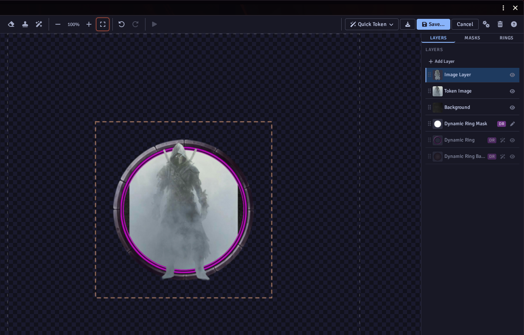
Task: Click the wand icon on Dynamic Ring Ba... row
Action: [x=503, y=157]
